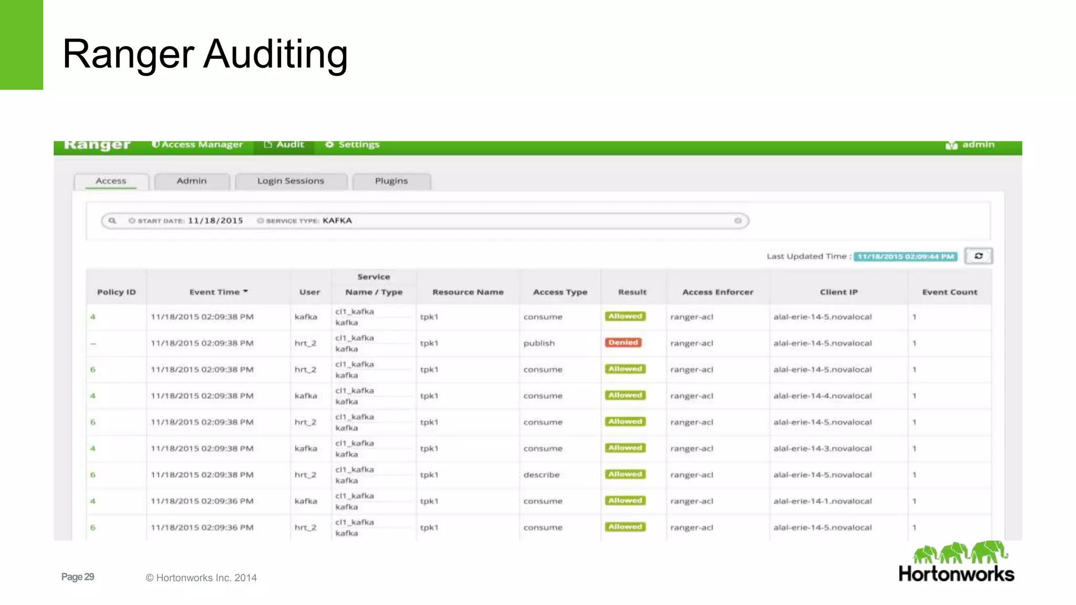The width and height of the screenshot is (1076, 605).
Task: Click the red Denied result badge
Action: click(623, 342)
